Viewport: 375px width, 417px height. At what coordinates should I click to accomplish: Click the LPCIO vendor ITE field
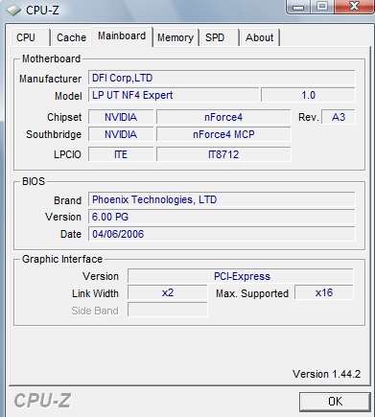point(121,154)
